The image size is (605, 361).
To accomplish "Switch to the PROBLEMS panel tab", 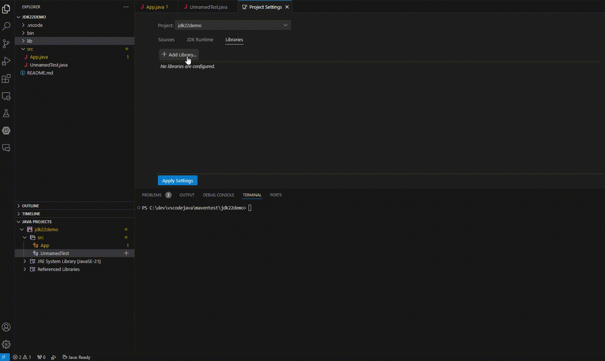I will tap(151, 195).
